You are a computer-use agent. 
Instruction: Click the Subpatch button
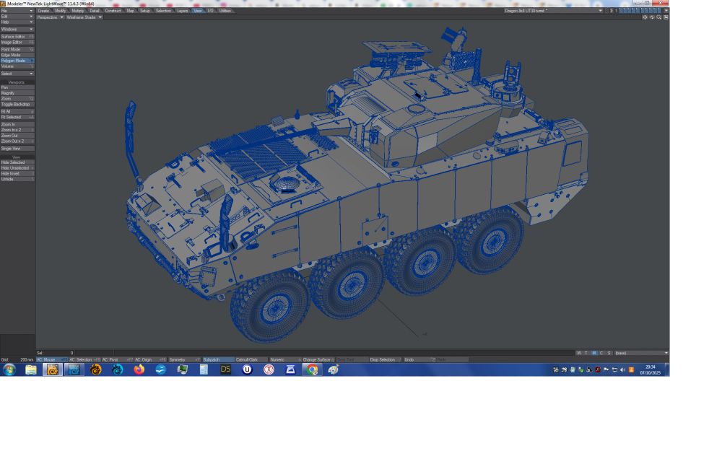pos(218,360)
